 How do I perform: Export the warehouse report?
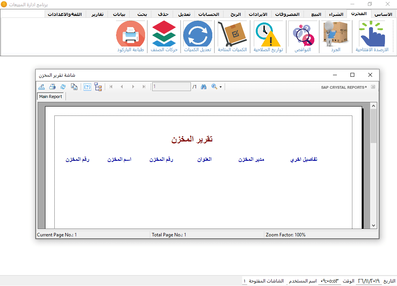42,86
